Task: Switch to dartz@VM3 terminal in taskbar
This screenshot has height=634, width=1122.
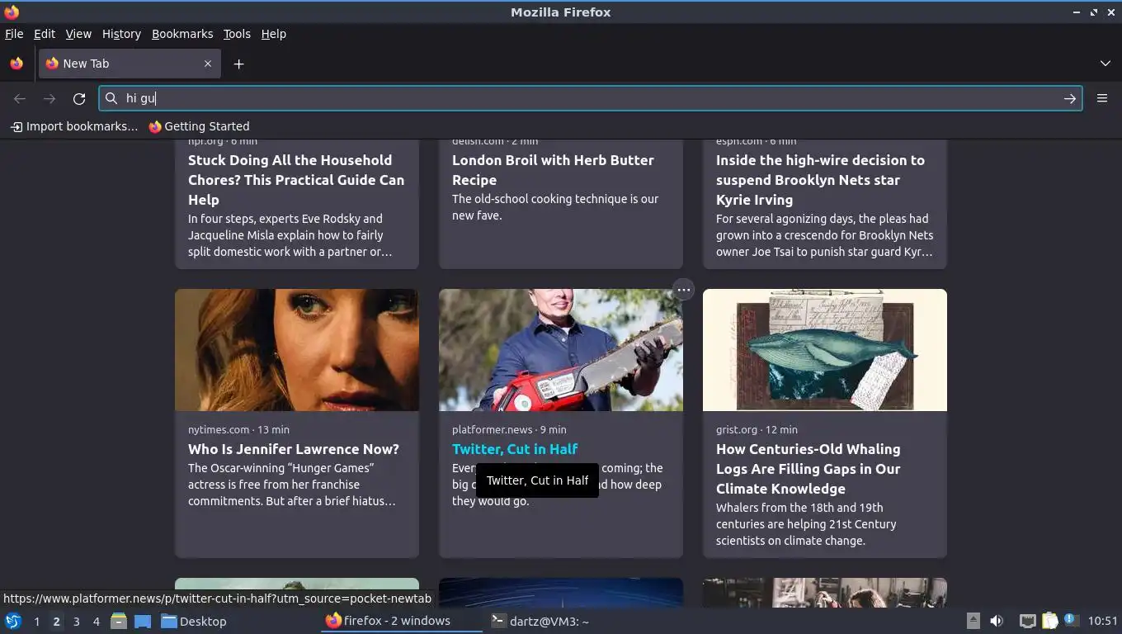Action: pos(540,622)
